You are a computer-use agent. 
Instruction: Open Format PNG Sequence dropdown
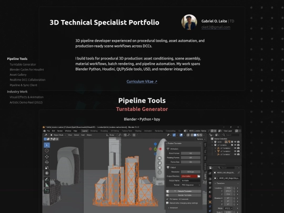[190, 185]
